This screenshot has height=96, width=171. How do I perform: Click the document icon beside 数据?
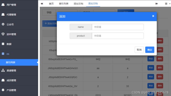pyautogui.click(x=3, y=44)
